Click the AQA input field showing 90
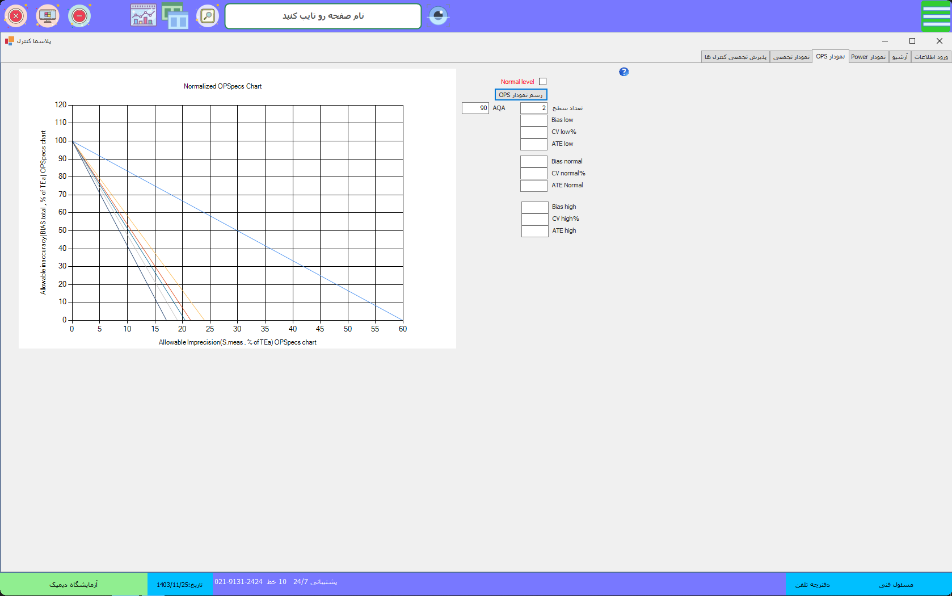This screenshot has height=596, width=952. 475,108
